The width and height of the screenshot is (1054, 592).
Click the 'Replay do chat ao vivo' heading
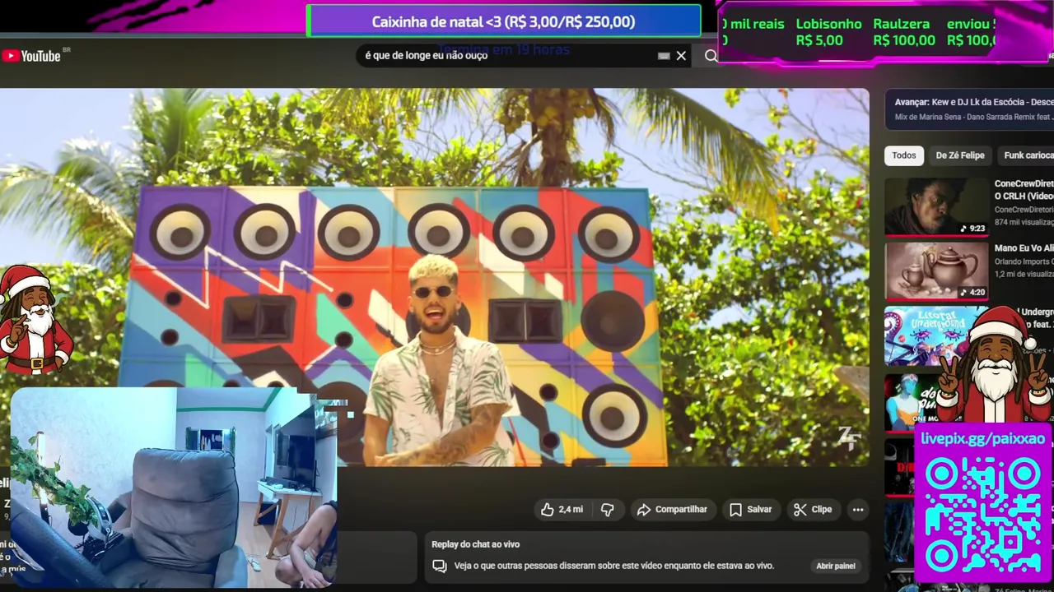click(x=476, y=544)
